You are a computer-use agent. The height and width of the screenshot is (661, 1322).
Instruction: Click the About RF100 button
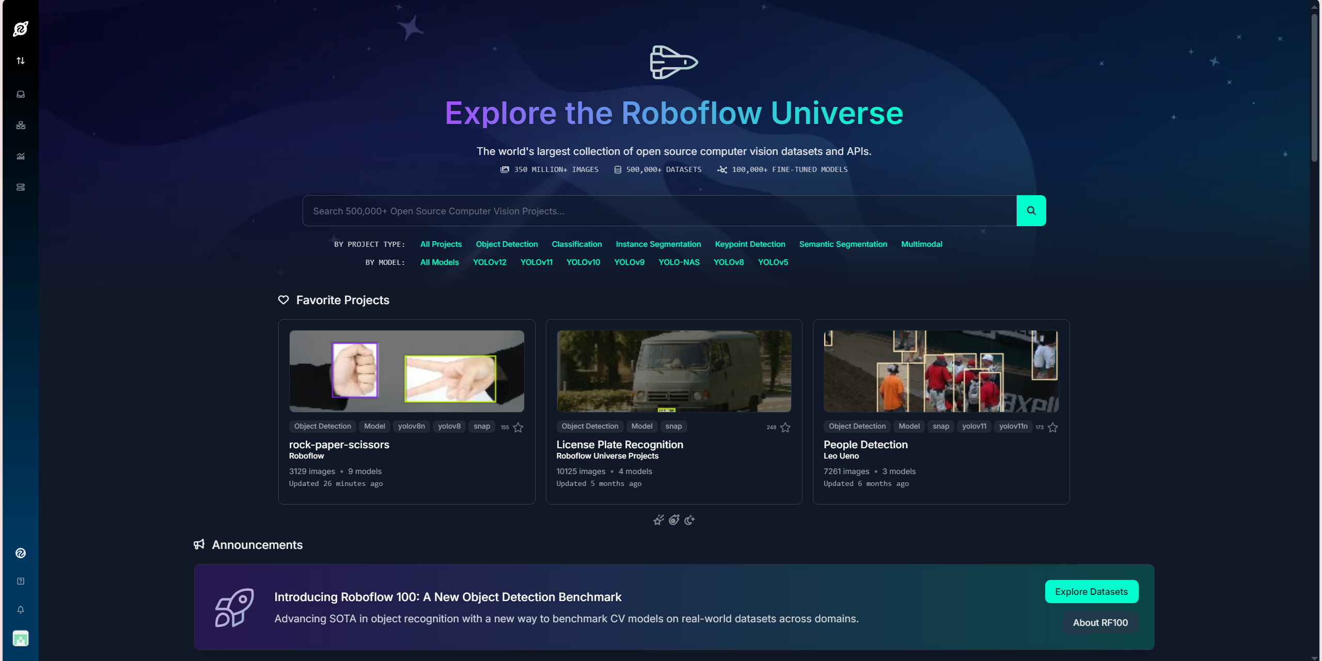point(1100,622)
